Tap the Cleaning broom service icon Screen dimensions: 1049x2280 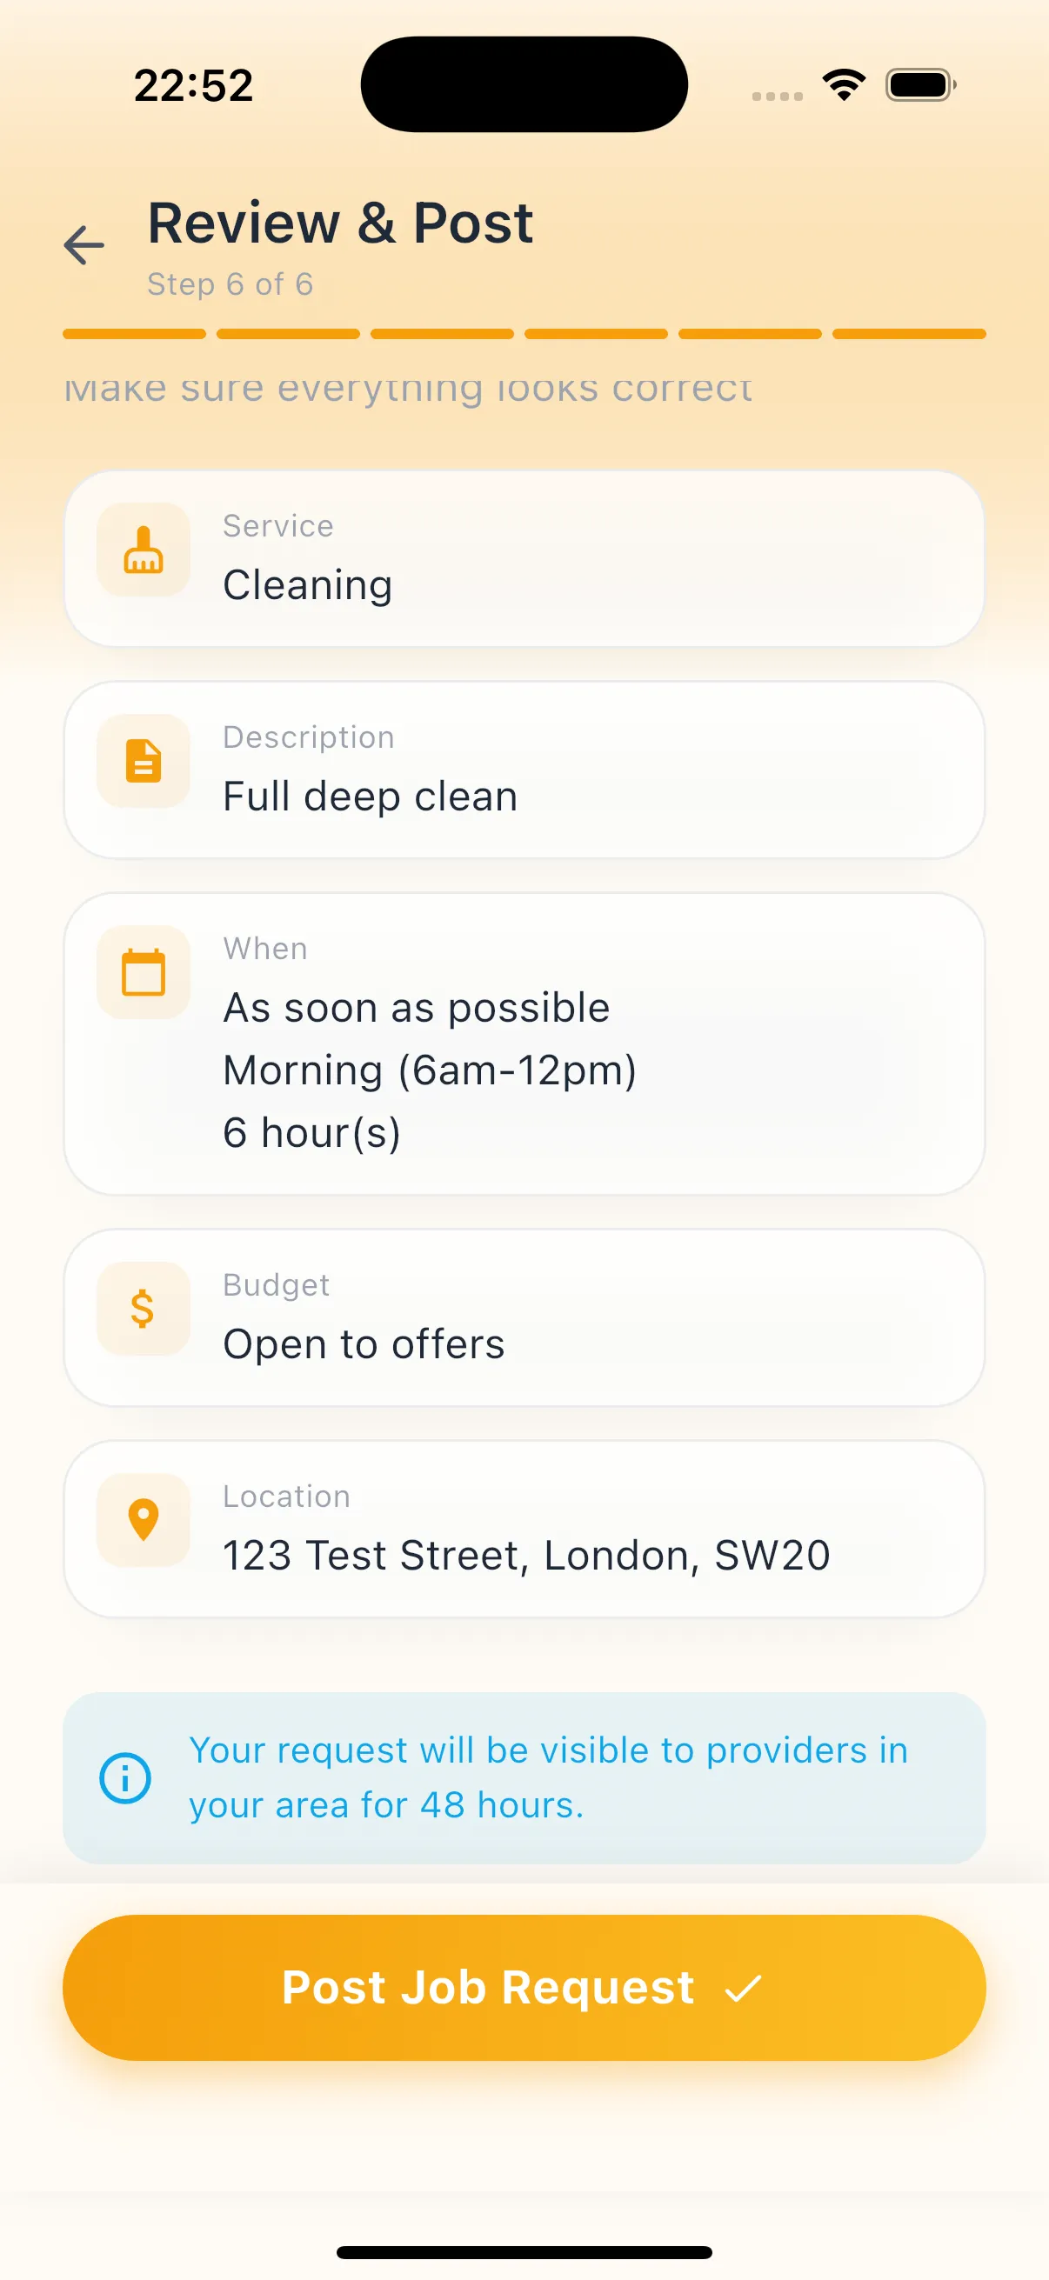click(x=144, y=550)
